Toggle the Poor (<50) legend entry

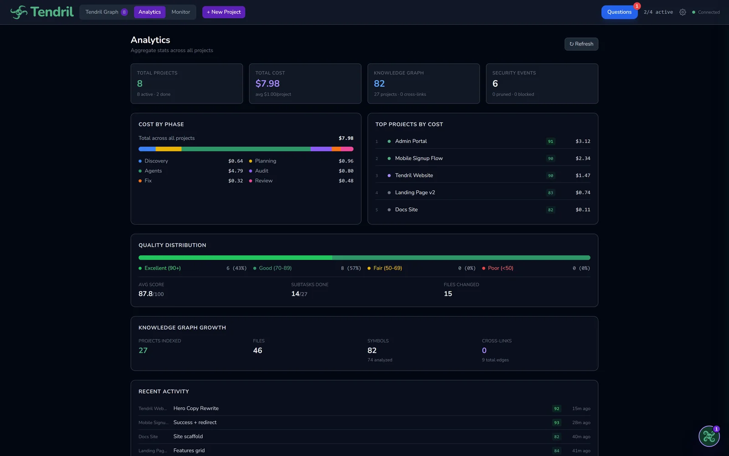pos(499,268)
